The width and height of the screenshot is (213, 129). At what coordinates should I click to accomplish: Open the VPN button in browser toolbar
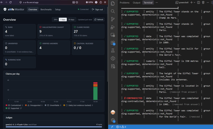point(90,2)
